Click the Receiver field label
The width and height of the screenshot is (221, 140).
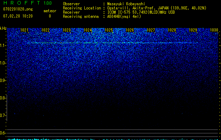point(71,12)
